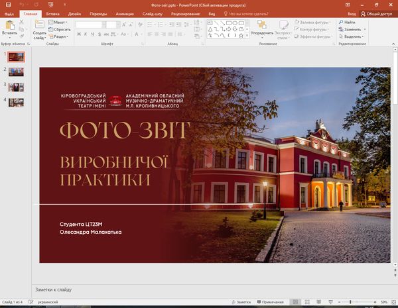
Task: Toggle the Comments (Примечания) pane in status bar
Action: pyautogui.click(x=274, y=302)
